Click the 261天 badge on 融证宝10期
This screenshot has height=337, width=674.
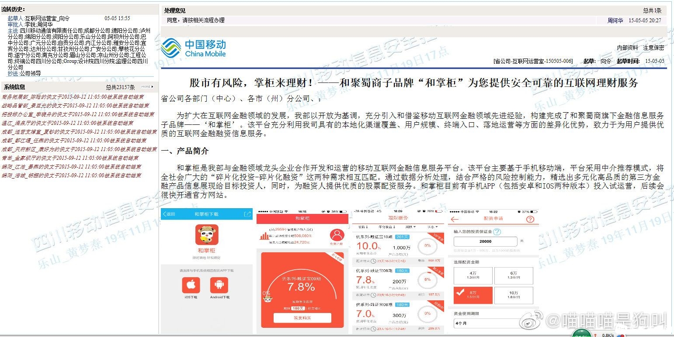pos(402,237)
